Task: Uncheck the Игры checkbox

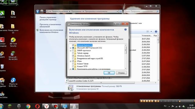Action: [x=73, y=61]
